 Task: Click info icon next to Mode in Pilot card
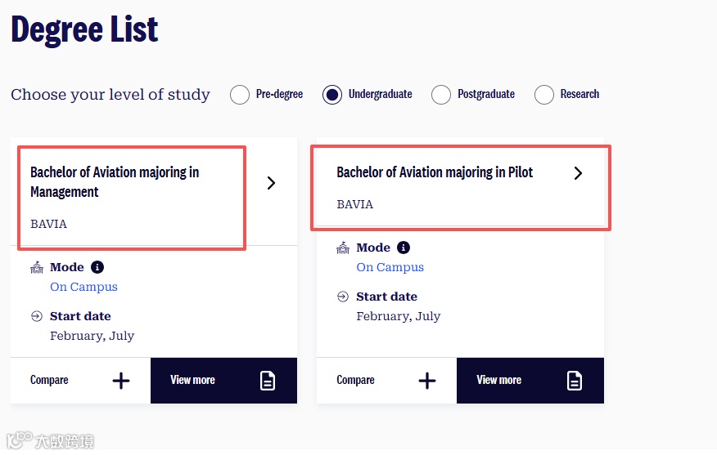[x=404, y=248]
